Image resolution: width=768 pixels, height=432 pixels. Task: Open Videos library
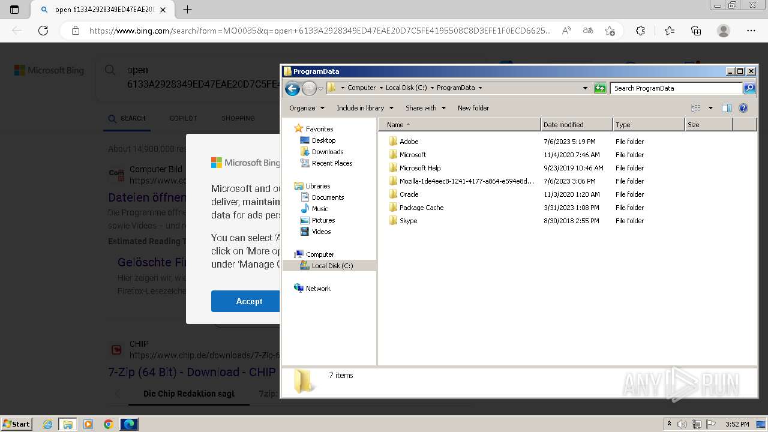321,232
